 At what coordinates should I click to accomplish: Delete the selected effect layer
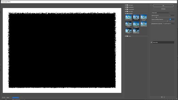coord(164,97)
